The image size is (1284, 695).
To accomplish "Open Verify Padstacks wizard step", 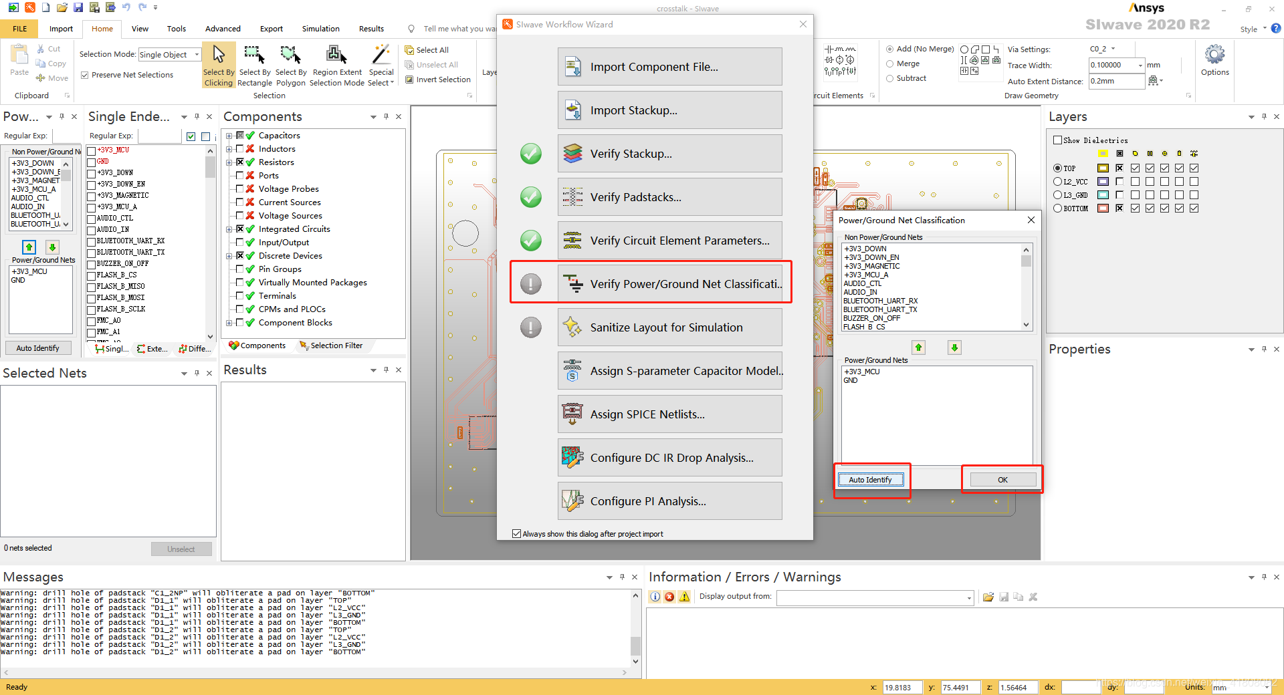I will 669,197.
